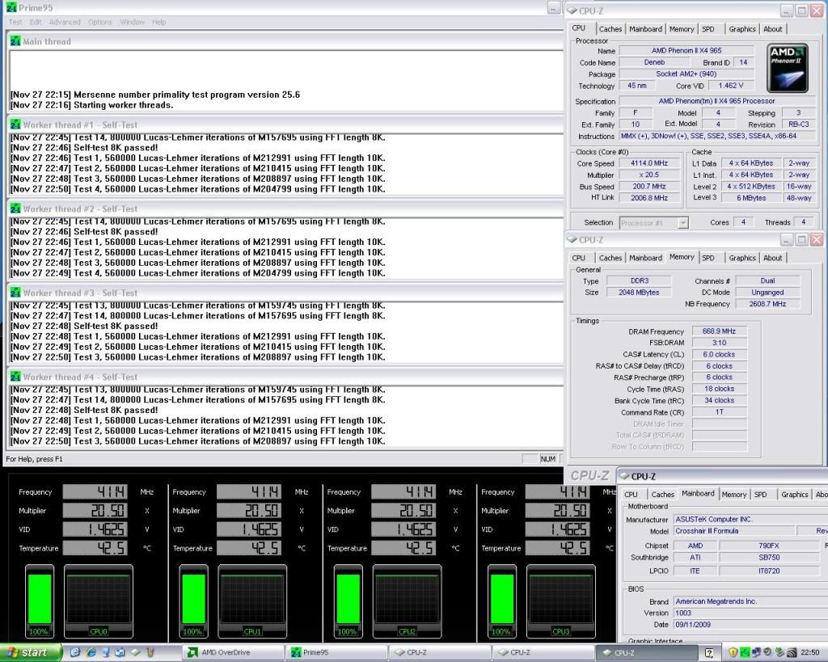Select Graphics tab in bottom Mainboard CPU-Z window
Viewport: 828px width, 662px height.
pyautogui.click(x=794, y=495)
